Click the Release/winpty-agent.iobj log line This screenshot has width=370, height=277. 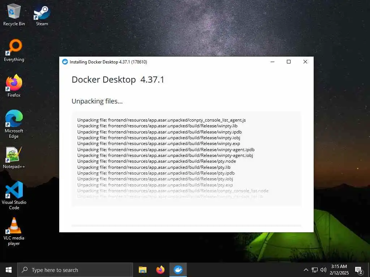(x=165, y=155)
